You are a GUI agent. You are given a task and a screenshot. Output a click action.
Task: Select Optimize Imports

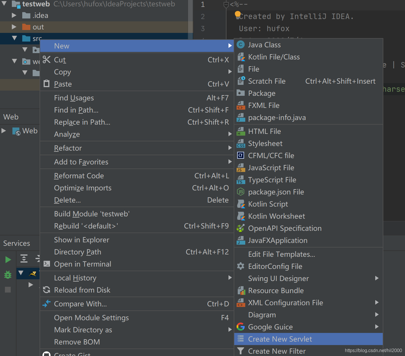pyautogui.click(x=137, y=188)
